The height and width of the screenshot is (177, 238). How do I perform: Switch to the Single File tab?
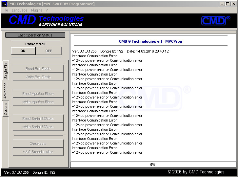pyautogui.click(x=6, y=70)
